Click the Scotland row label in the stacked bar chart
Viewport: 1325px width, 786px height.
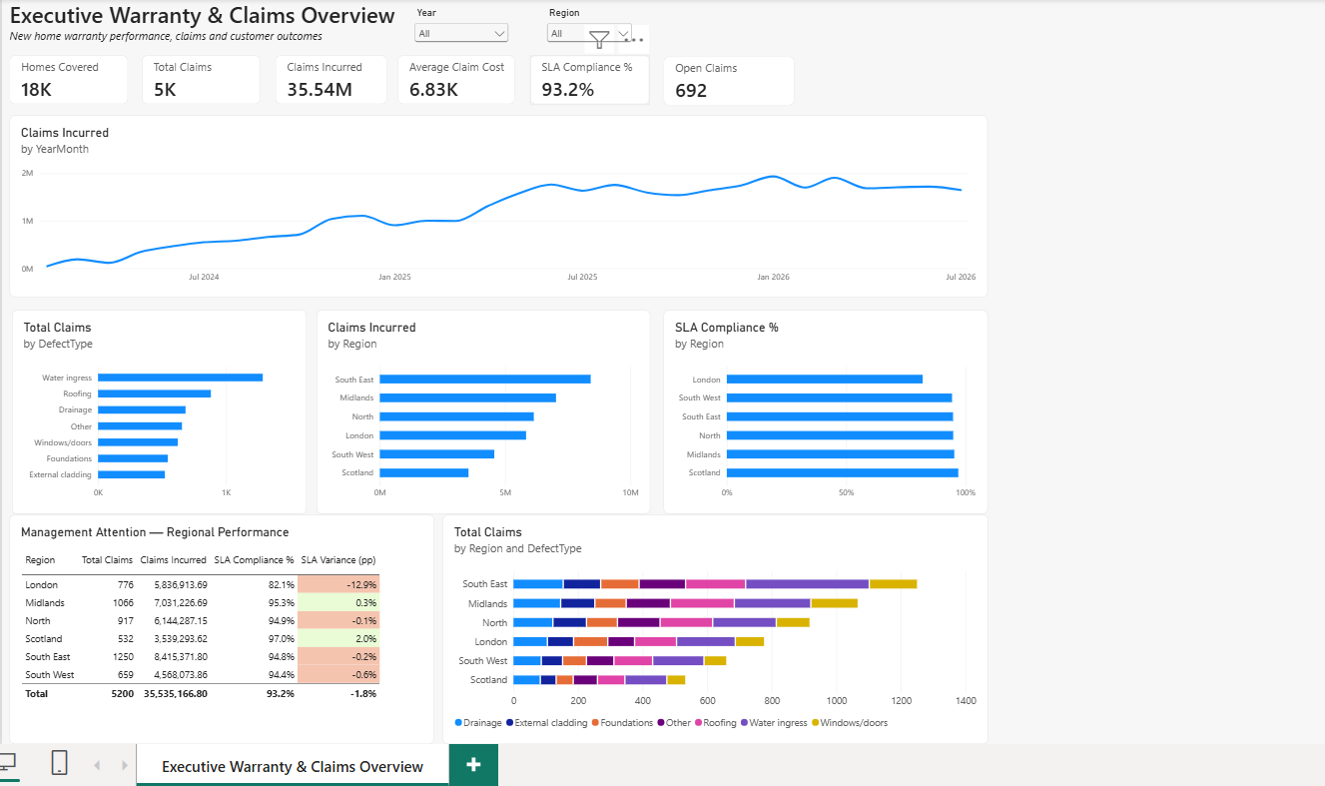coord(488,680)
